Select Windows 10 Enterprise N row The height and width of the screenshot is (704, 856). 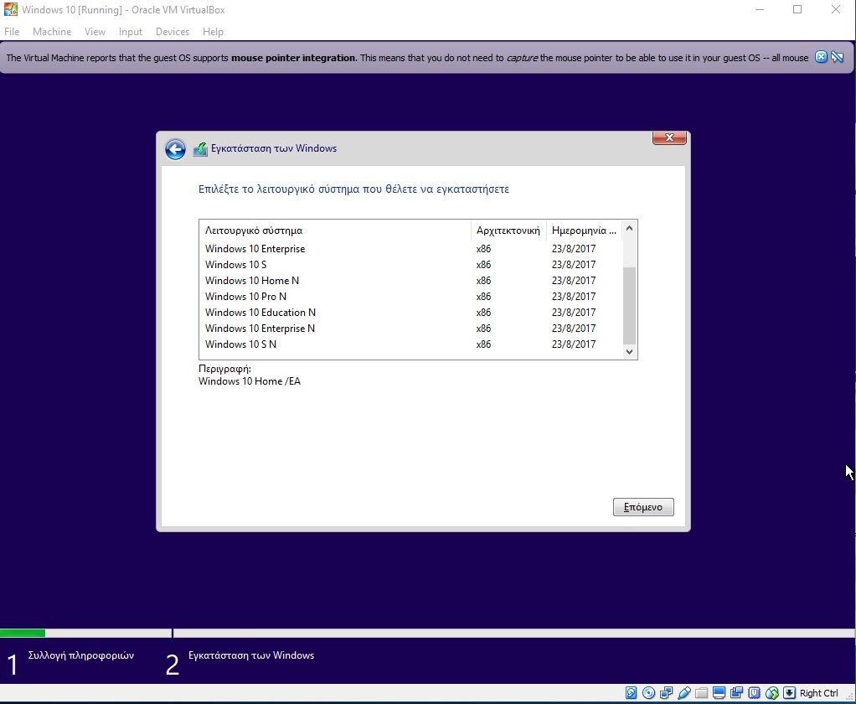pos(411,329)
